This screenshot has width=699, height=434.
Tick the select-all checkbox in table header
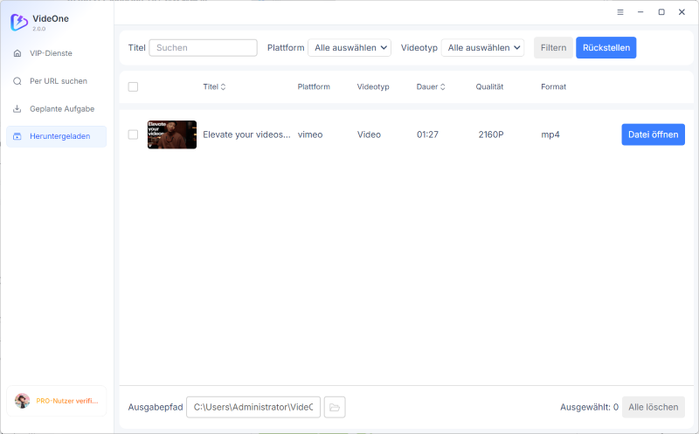(x=133, y=87)
